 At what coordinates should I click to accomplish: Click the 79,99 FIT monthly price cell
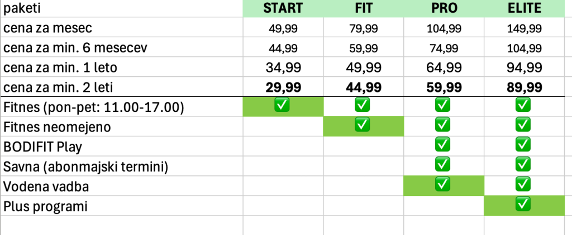(363, 28)
